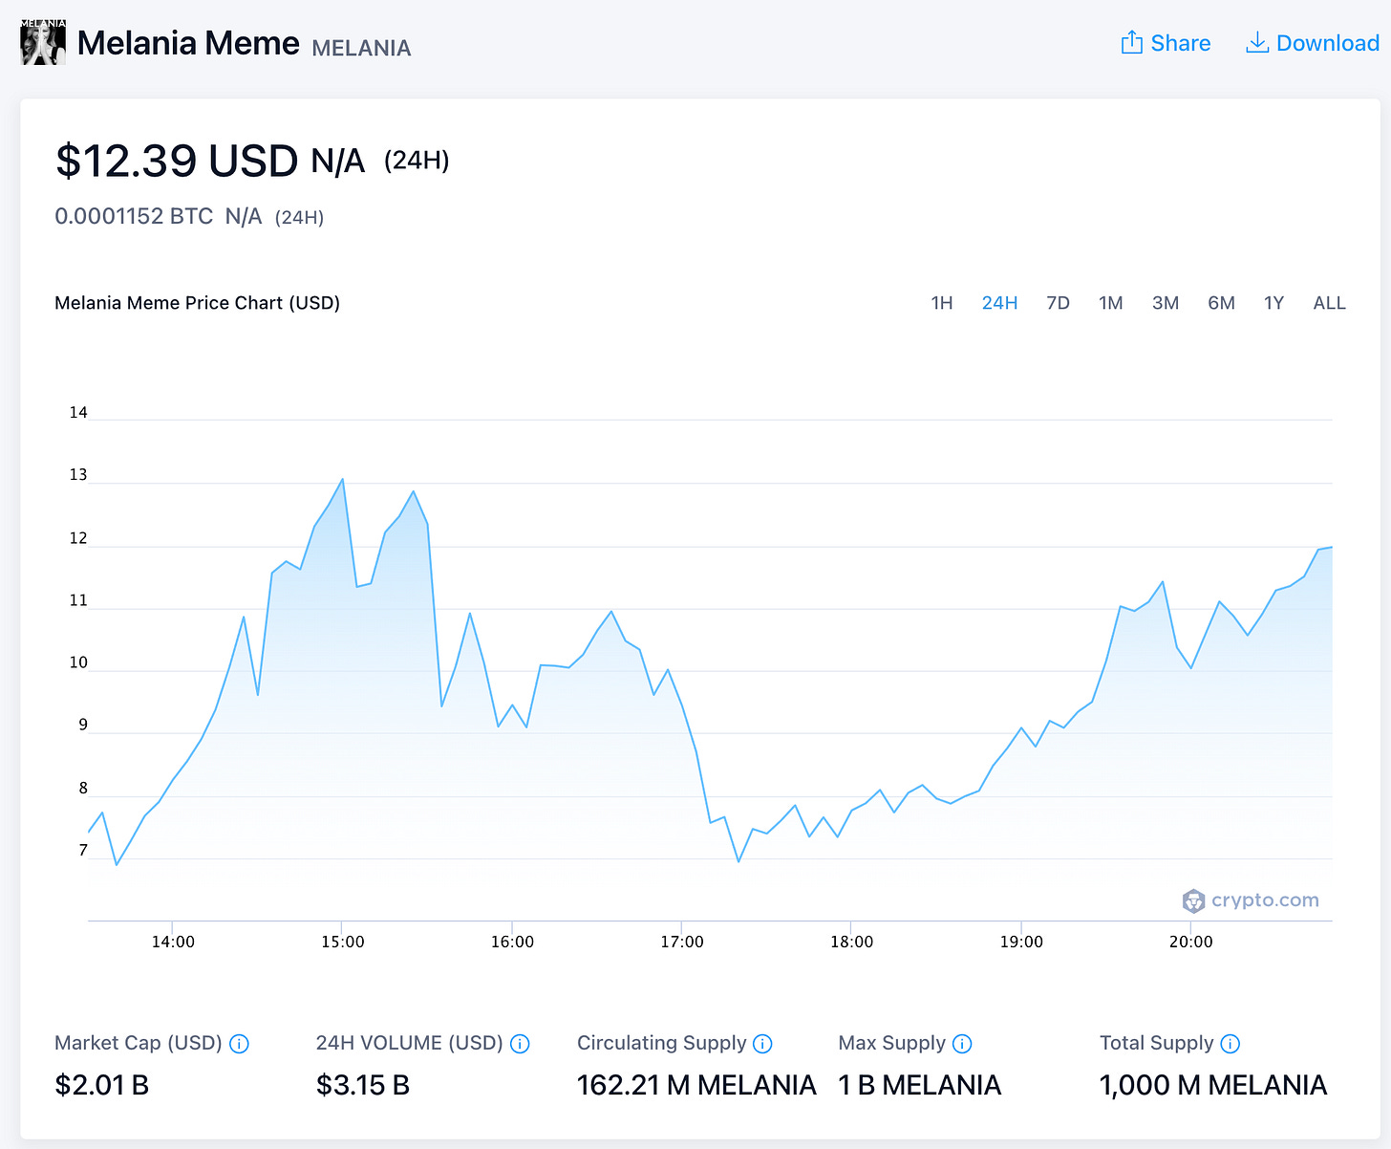Image resolution: width=1391 pixels, height=1149 pixels.
Task: Click the 0.0001152 BTC value
Action: [134, 216]
